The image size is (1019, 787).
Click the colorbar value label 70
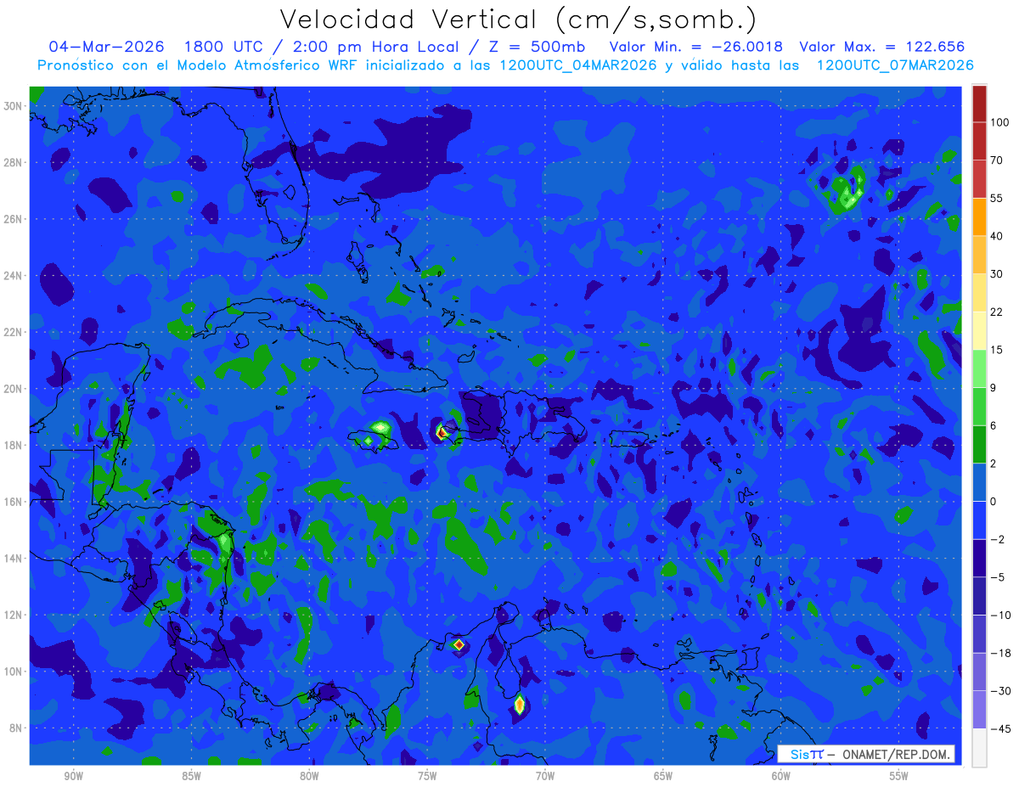[x=997, y=160]
